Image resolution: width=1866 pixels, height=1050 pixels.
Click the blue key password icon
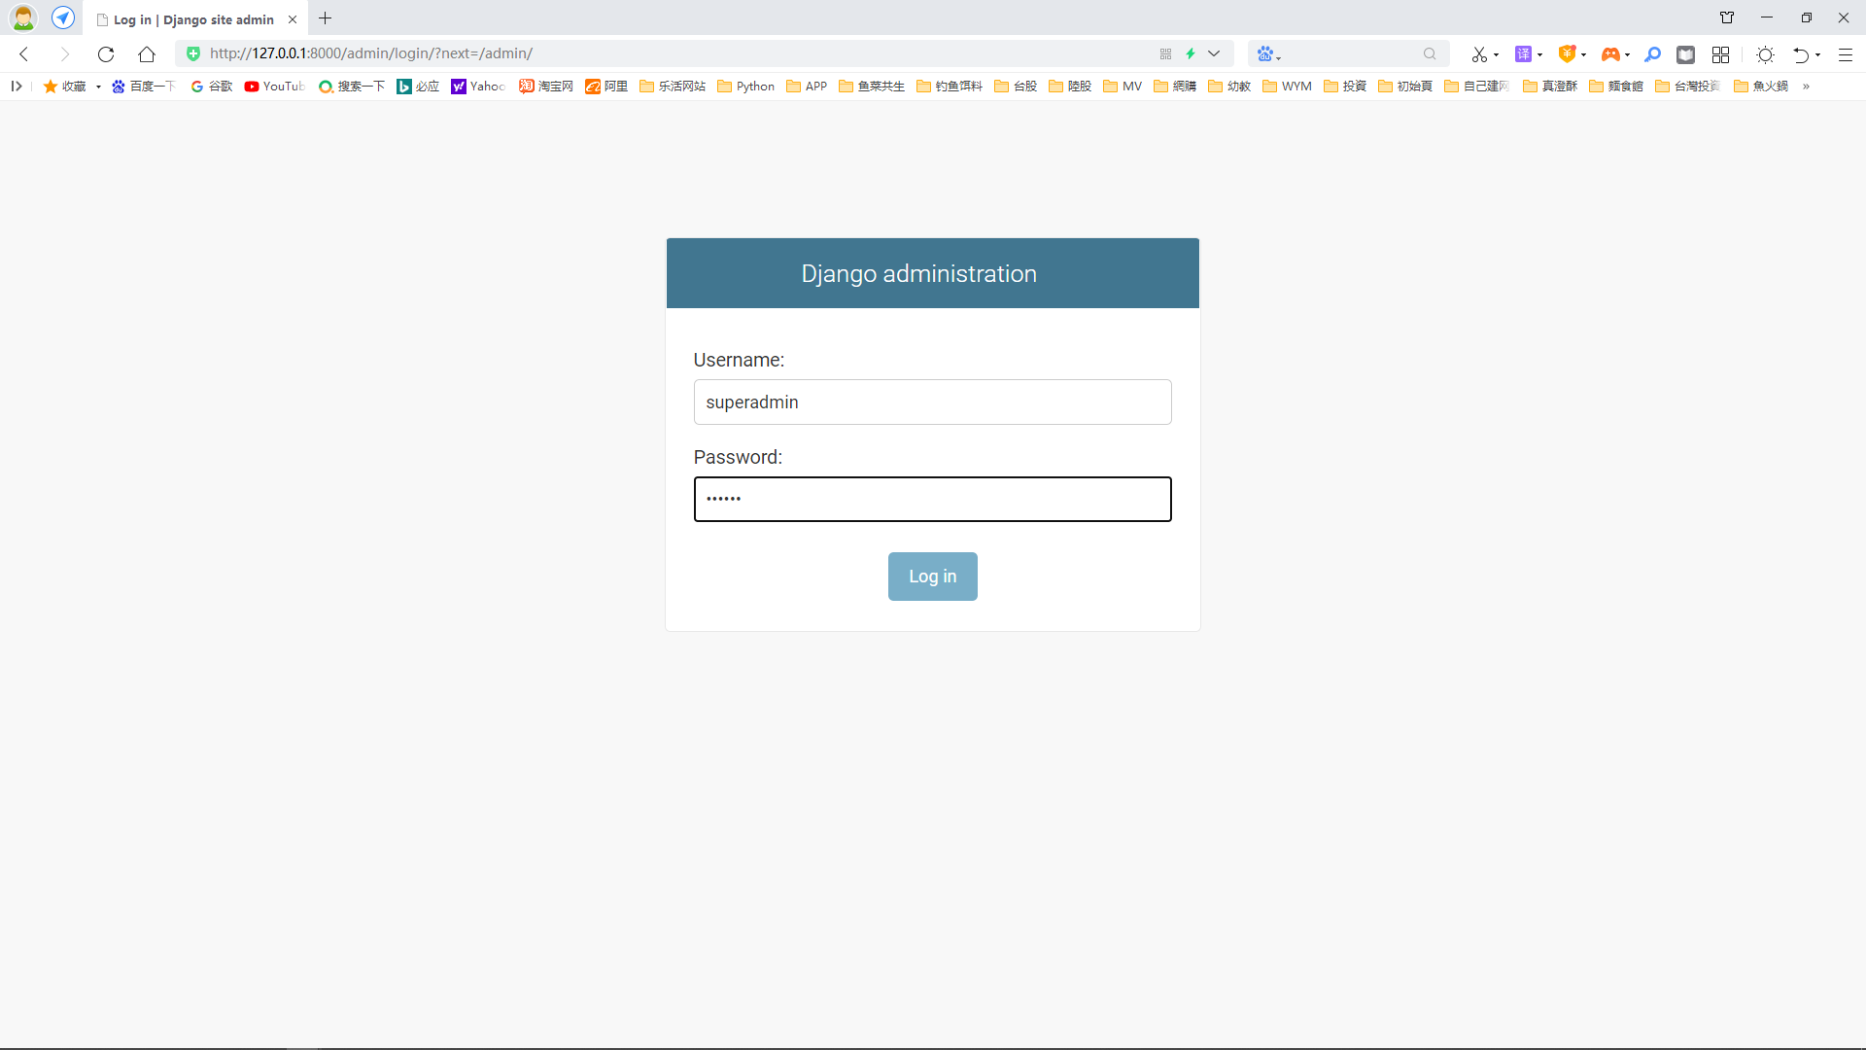coord(1652,54)
